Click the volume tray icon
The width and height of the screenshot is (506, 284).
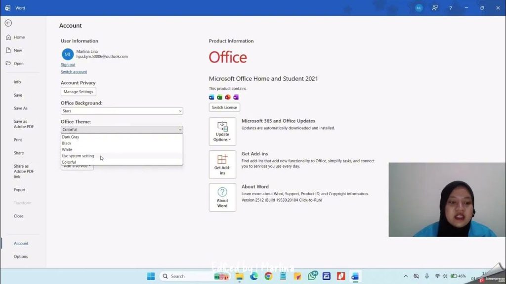(x=445, y=276)
